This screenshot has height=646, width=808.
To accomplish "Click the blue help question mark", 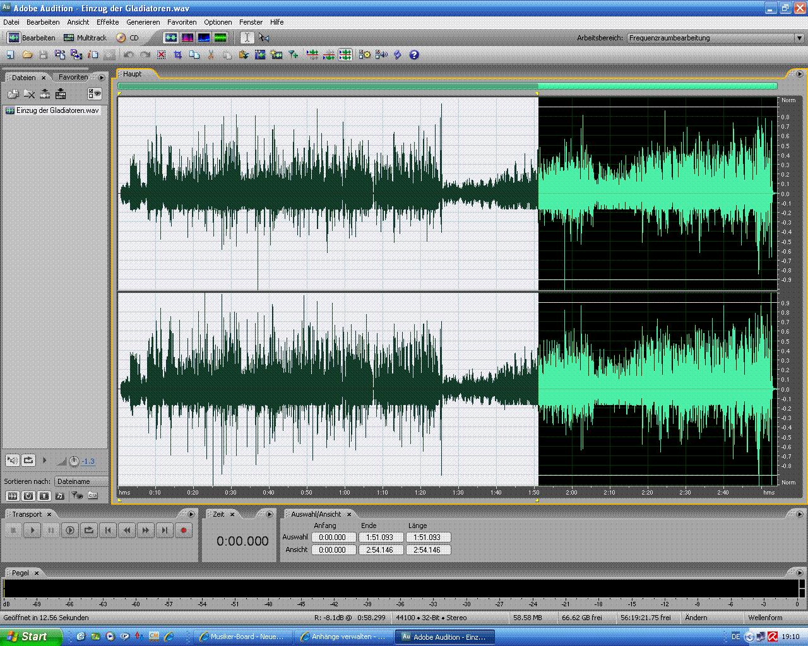I will [x=414, y=55].
